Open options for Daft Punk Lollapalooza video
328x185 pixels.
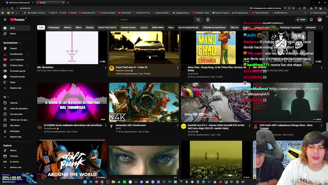[322, 125]
